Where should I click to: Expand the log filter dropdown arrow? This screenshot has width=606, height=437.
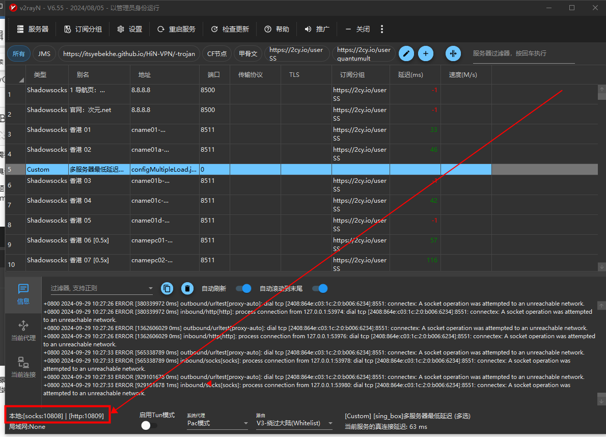pos(150,289)
